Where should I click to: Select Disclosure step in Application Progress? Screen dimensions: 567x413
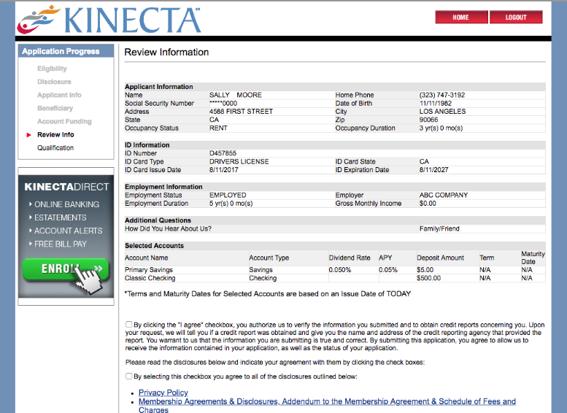(x=54, y=82)
